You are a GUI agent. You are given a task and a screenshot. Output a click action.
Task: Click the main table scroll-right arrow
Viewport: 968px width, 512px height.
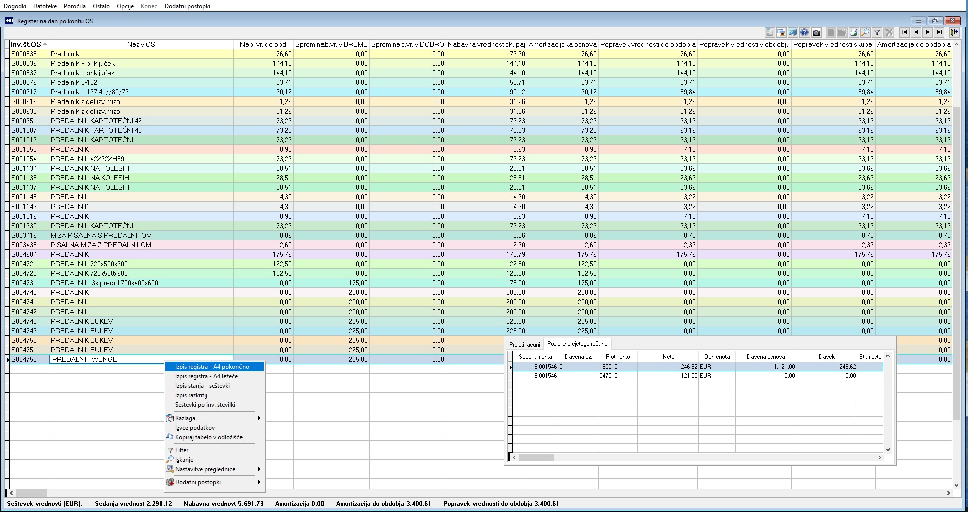click(949, 493)
